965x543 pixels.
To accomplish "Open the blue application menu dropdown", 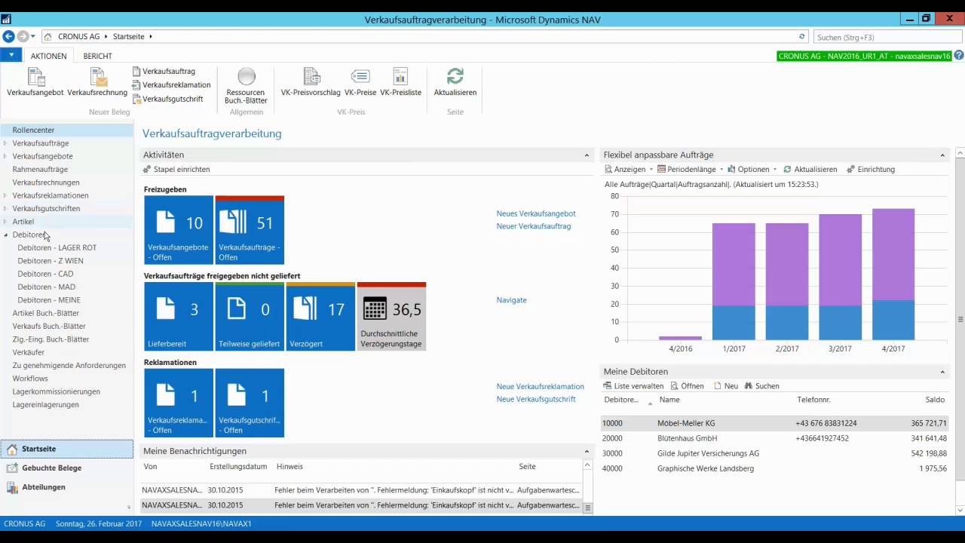I will (x=11, y=55).
